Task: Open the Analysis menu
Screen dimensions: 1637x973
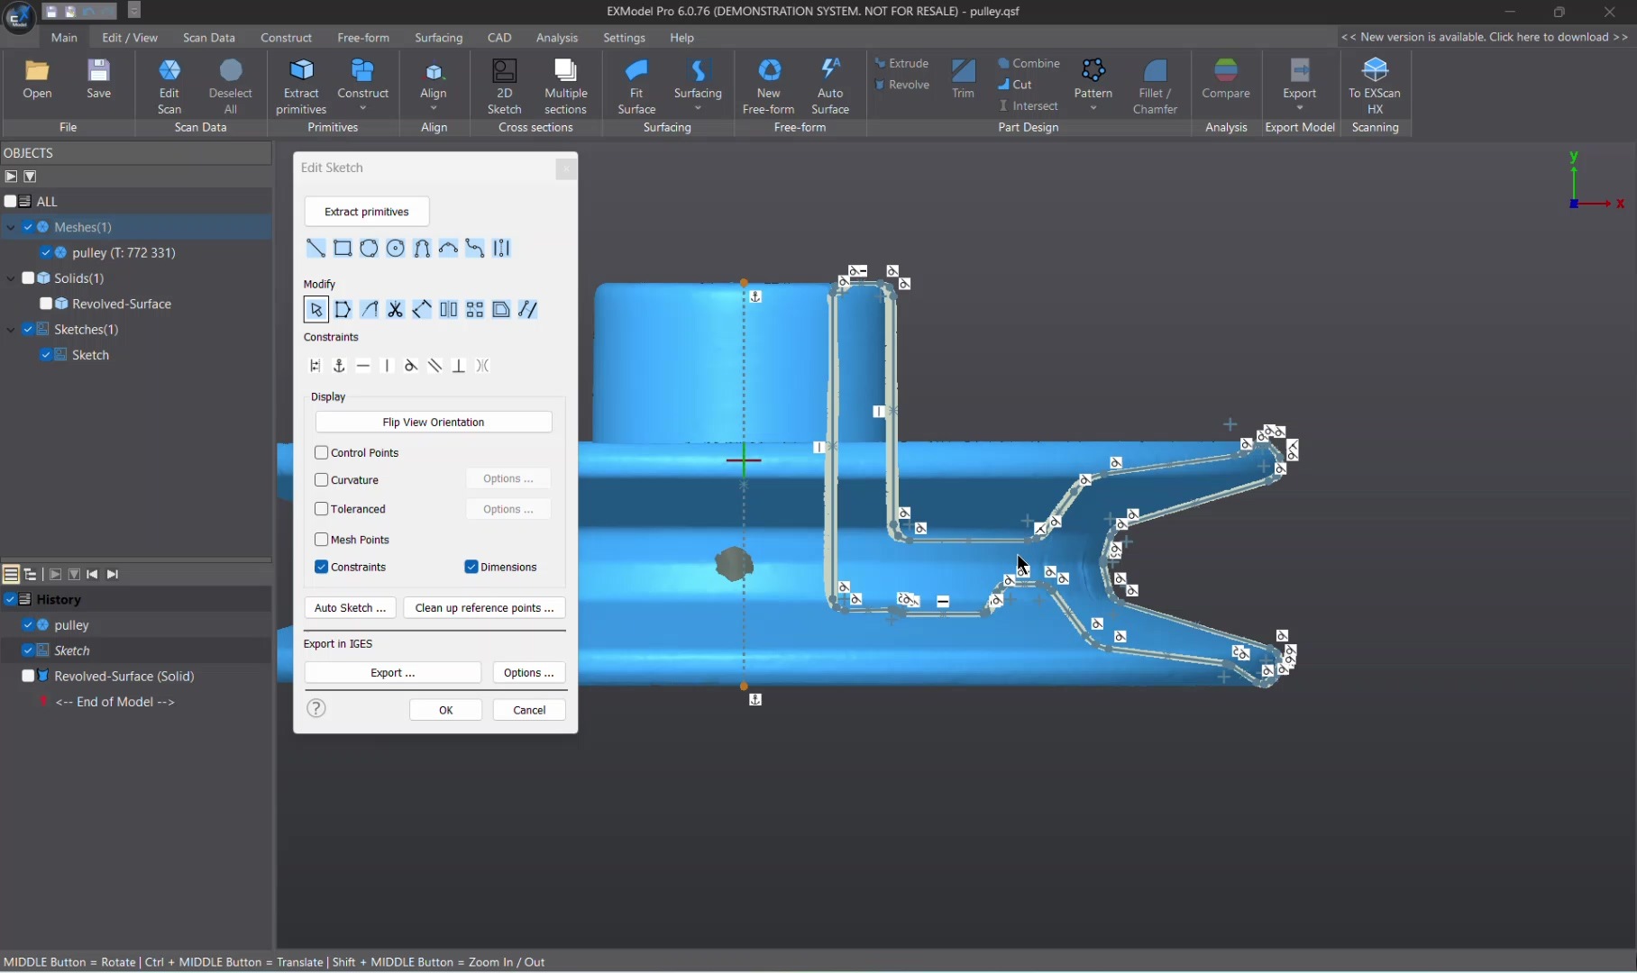Action: tap(556, 38)
